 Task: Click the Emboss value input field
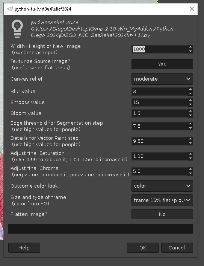(160, 102)
